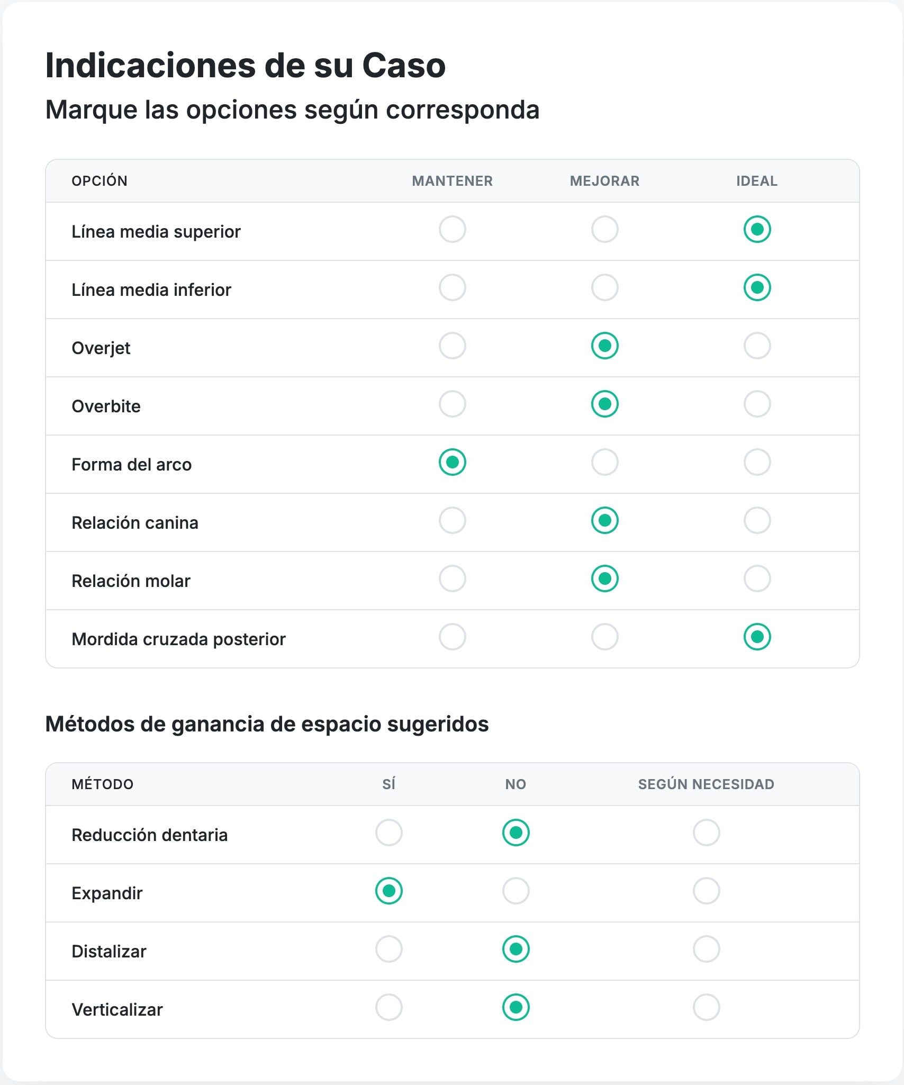Select Ideal for Overbite
Screen dimensions: 904x1085
click(757, 405)
